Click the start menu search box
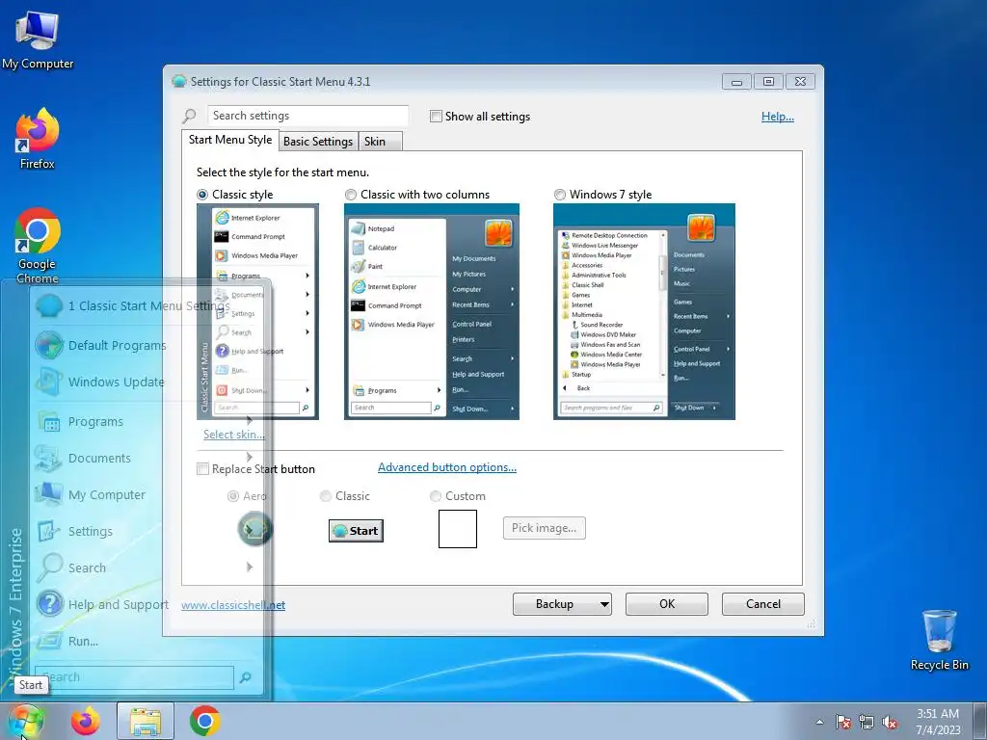Screen dimensions: 987x740 [134, 677]
